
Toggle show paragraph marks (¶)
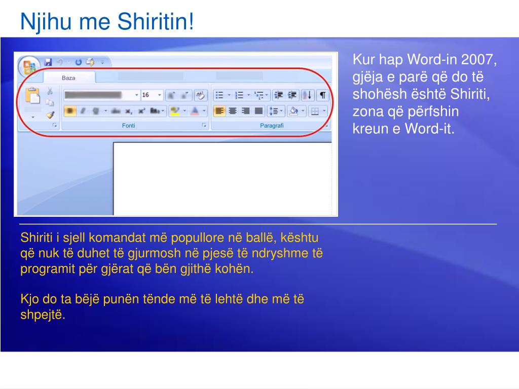point(323,95)
